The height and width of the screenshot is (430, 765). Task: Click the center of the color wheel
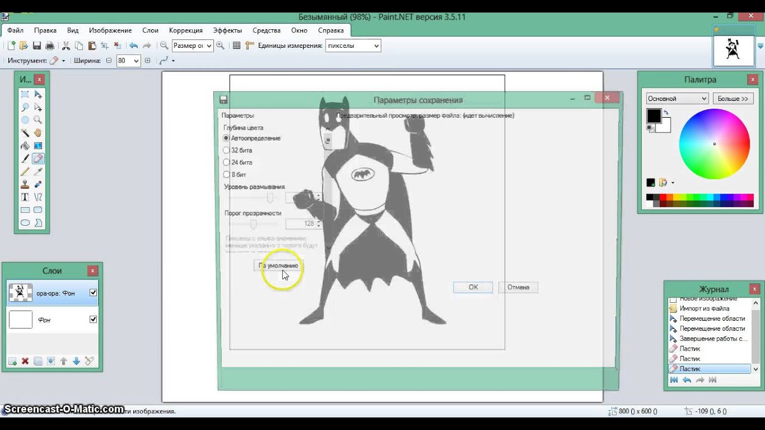714,144
